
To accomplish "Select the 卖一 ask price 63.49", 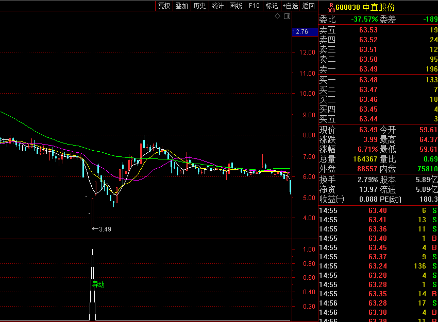I will pos(368,69).
